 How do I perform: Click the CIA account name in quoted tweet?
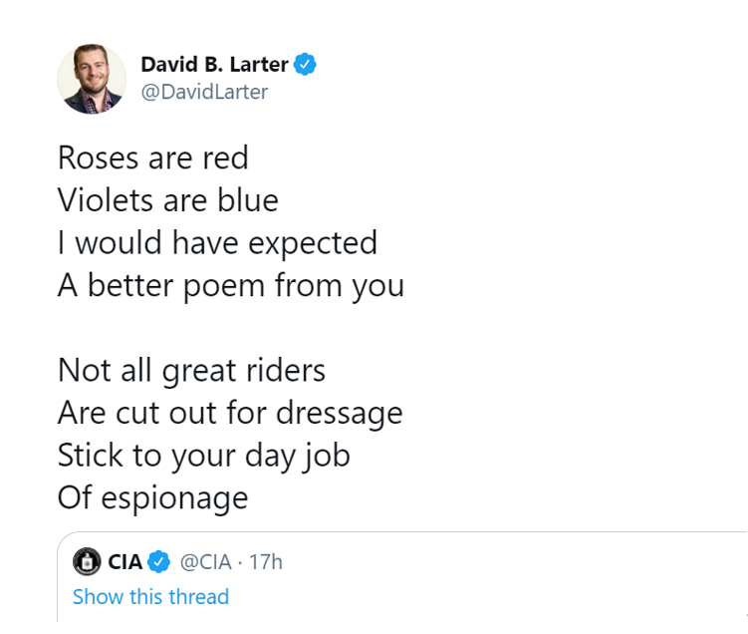pos(125,562)
